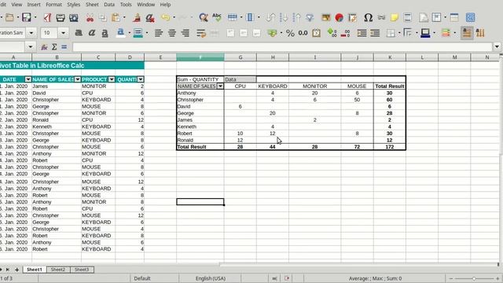Open the Data menu
Viewport: 503px width, 283px height.
(109, 5)
